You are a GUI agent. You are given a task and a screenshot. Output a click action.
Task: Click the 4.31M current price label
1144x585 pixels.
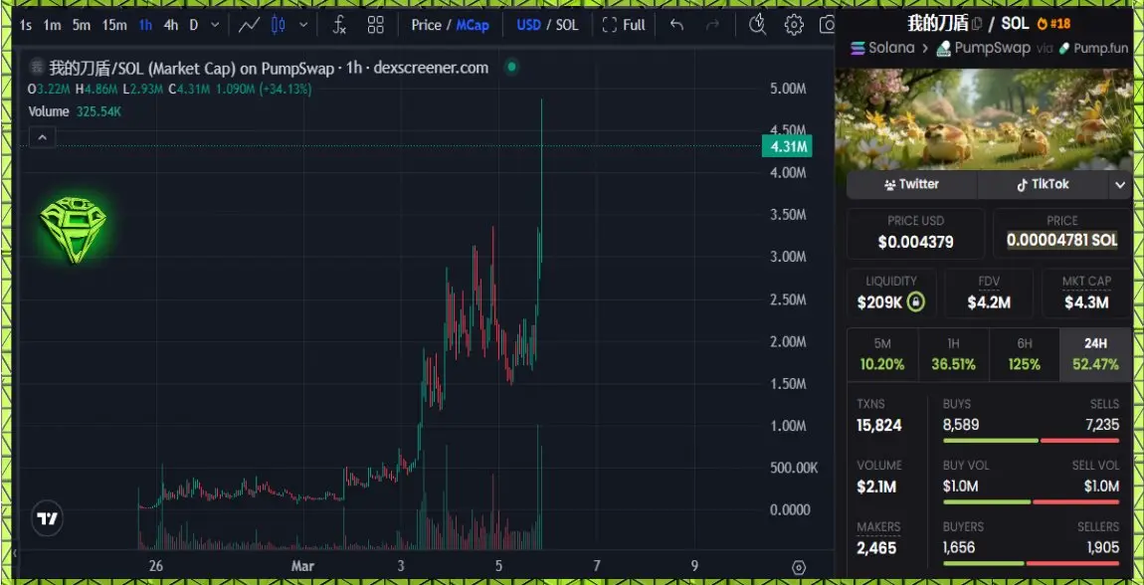coord(787,146)
